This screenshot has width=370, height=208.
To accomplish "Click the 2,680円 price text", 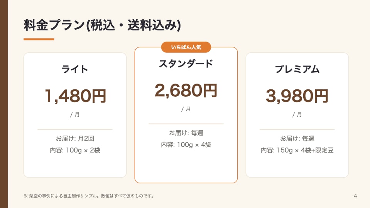I will 186,91.
